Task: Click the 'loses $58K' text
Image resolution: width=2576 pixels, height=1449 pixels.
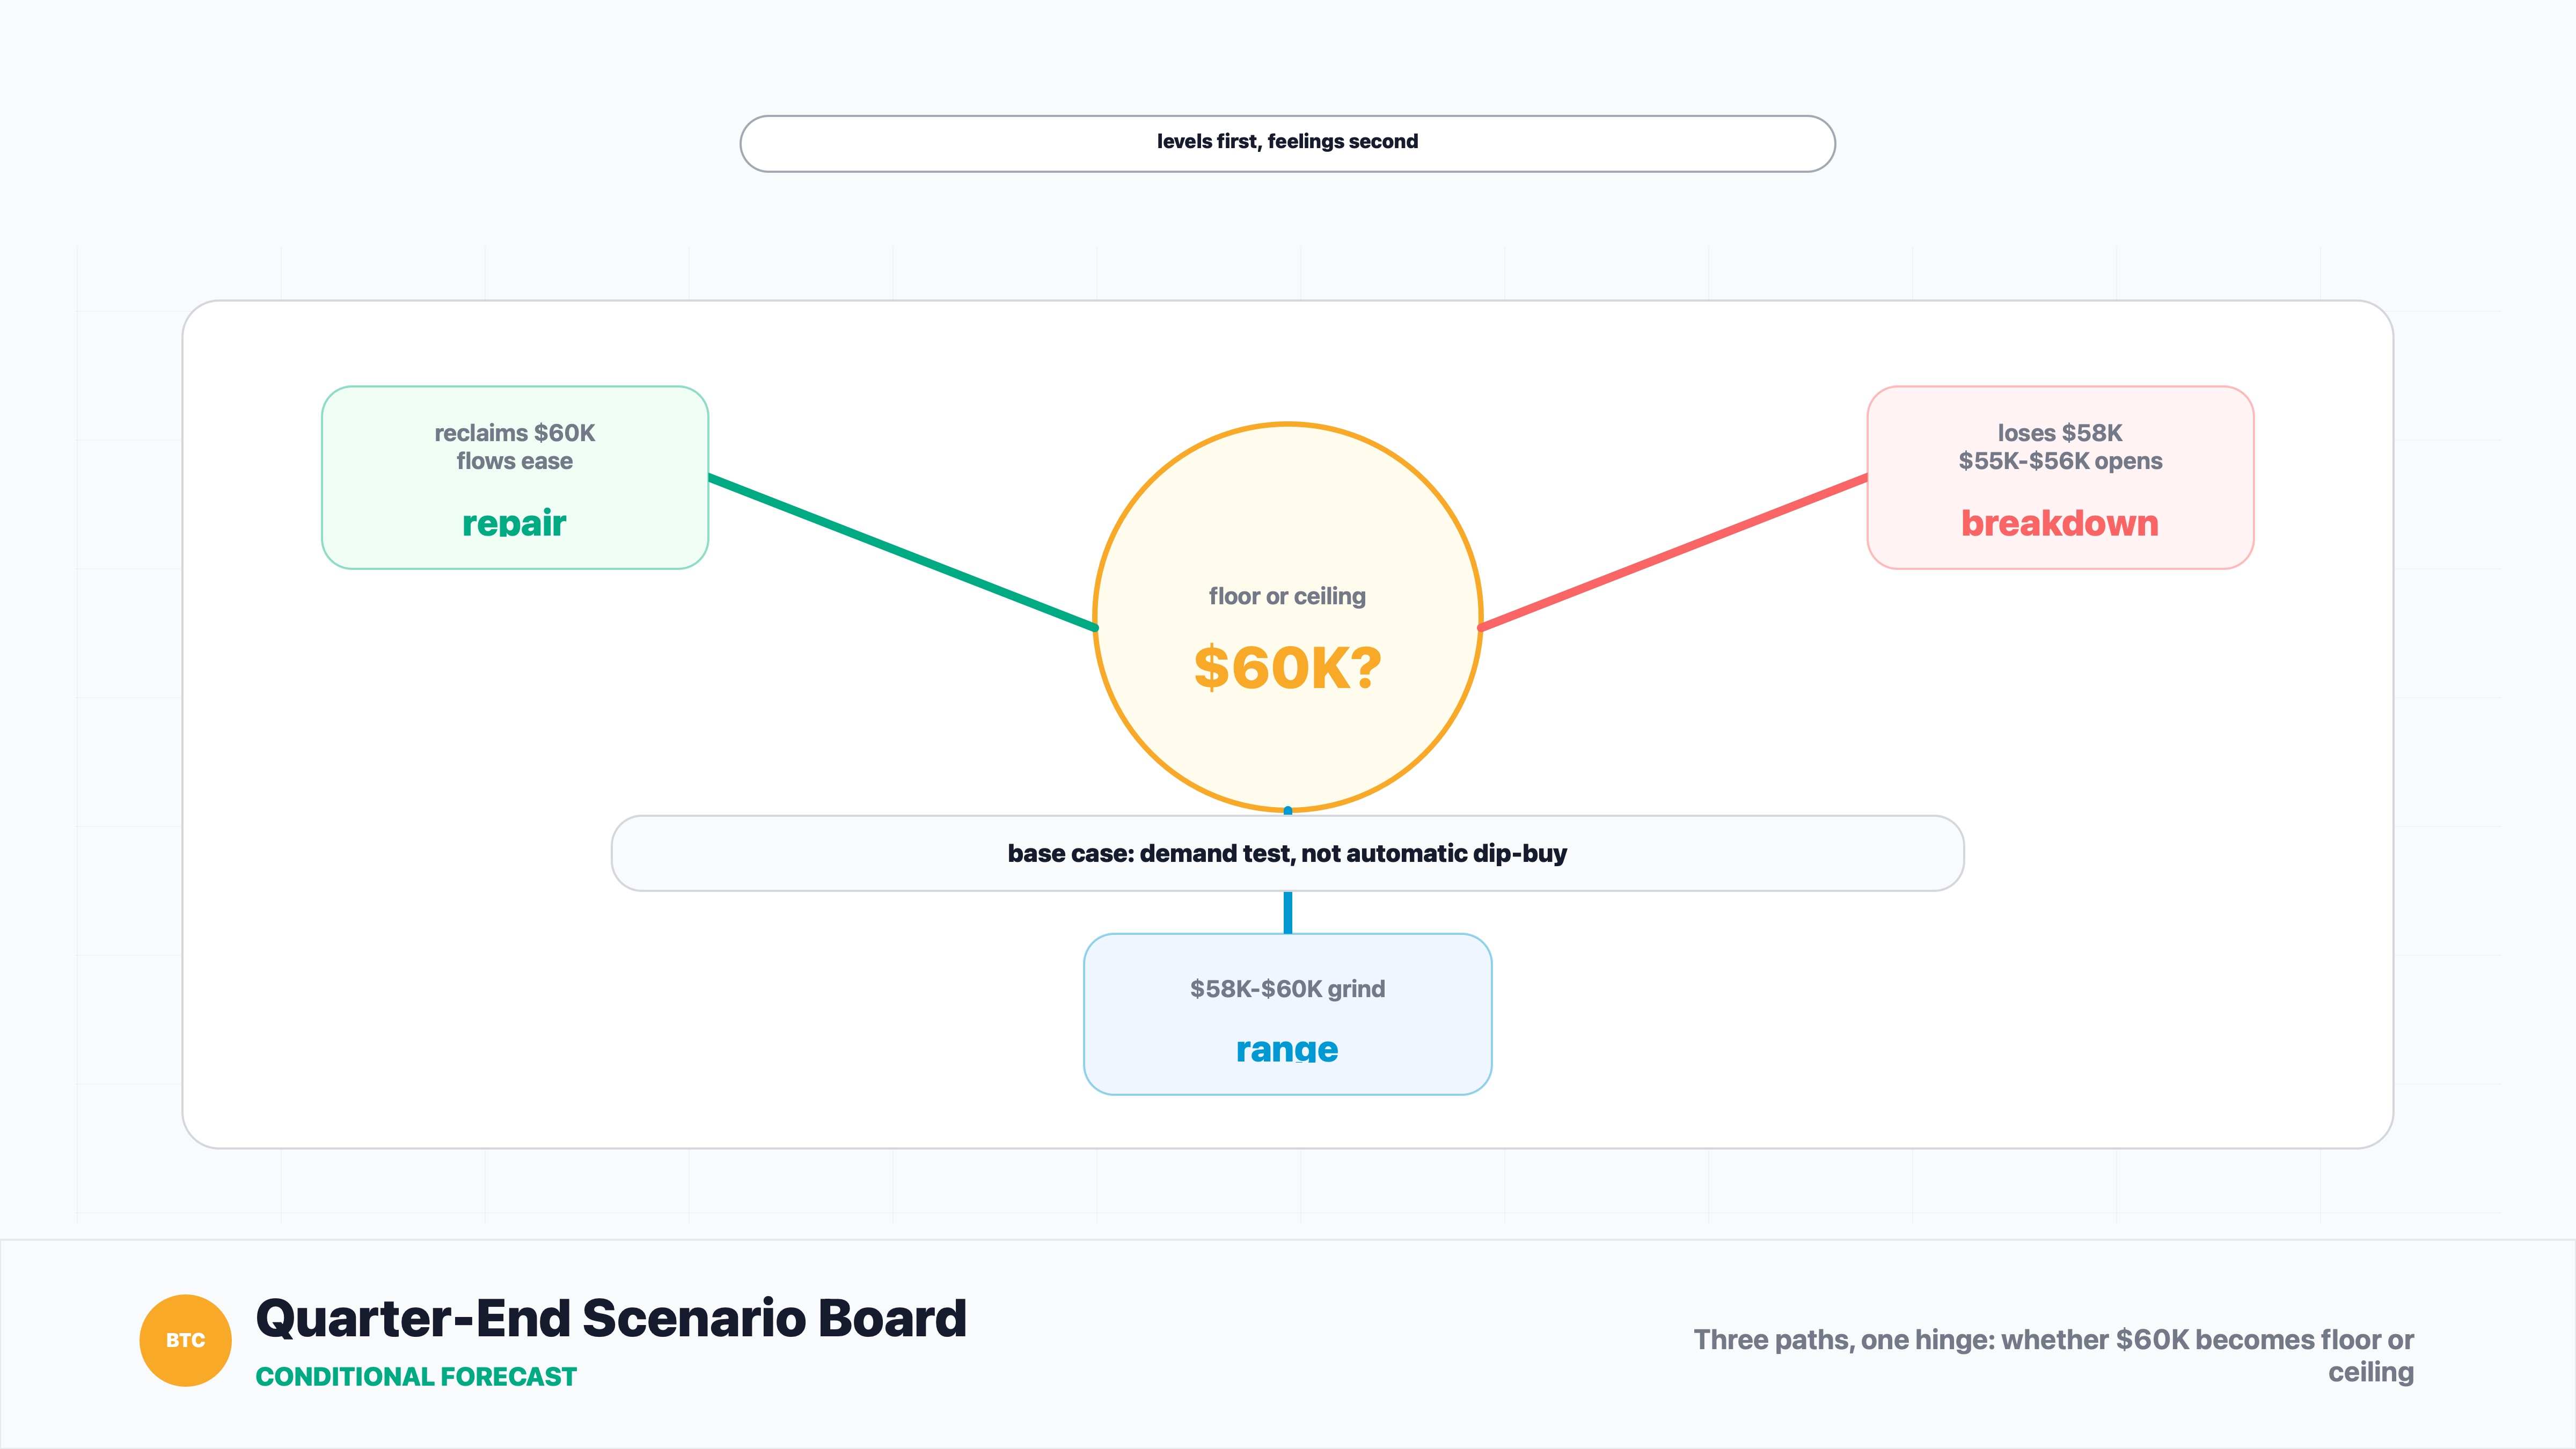Action: [x=2060, y=433]
